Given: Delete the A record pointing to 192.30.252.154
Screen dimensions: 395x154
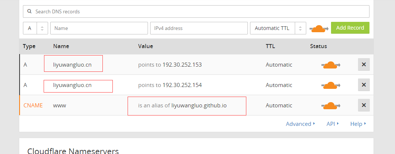Looking at the screenshot, I should tap(364, 85).
